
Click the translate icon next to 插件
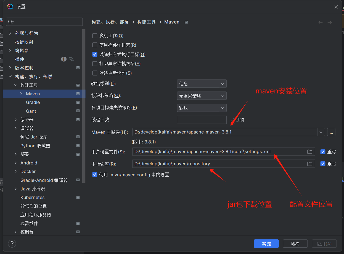(72, 59)
